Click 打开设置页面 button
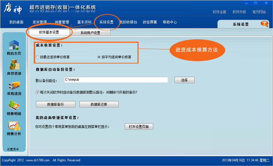The width and height of the screenshot is (273, 166). [139, 127]
